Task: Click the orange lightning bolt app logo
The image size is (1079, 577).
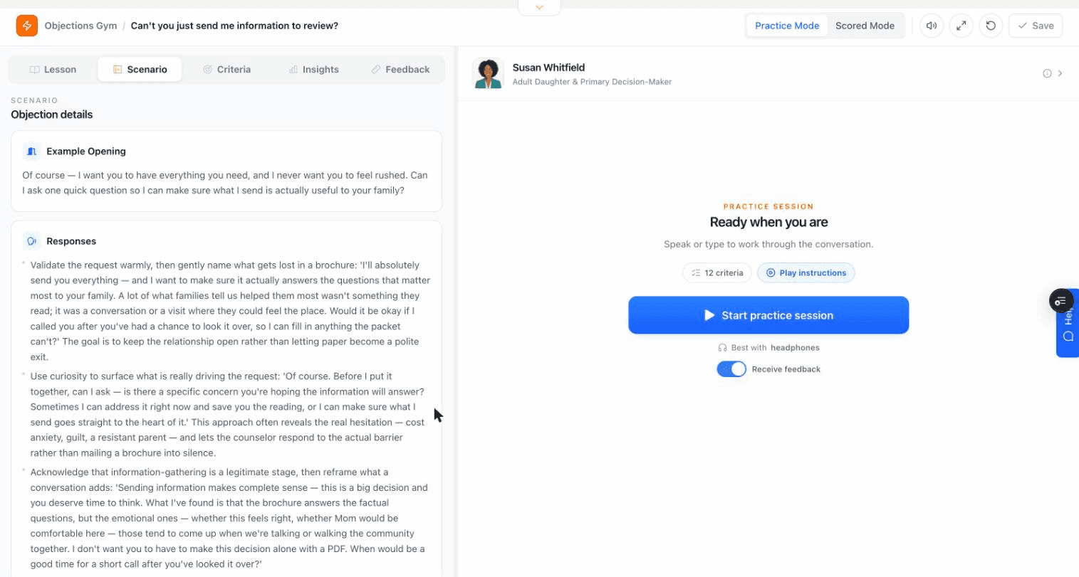Action: tap(27, 26)
